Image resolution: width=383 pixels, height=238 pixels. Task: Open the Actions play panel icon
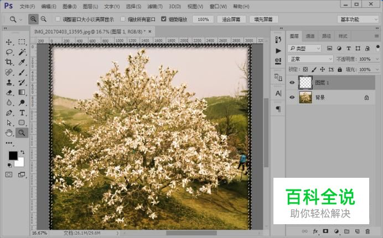click(278, 51)
